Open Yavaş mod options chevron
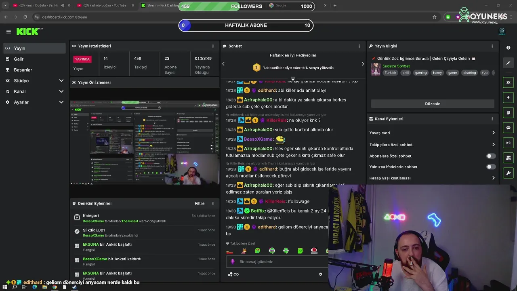Image resolution: width=517 pixels, height=291 pixels. (x=493, y=133)
